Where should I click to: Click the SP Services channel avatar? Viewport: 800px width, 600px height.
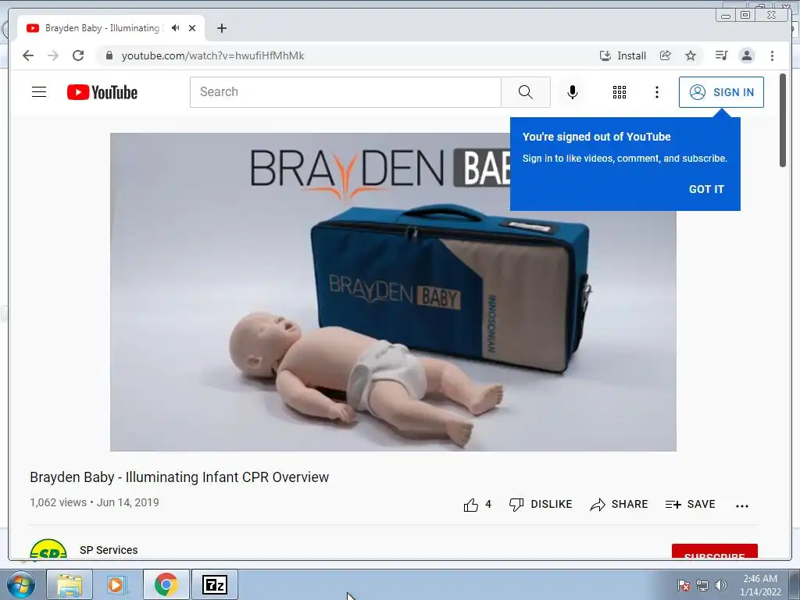pos(48,549)
